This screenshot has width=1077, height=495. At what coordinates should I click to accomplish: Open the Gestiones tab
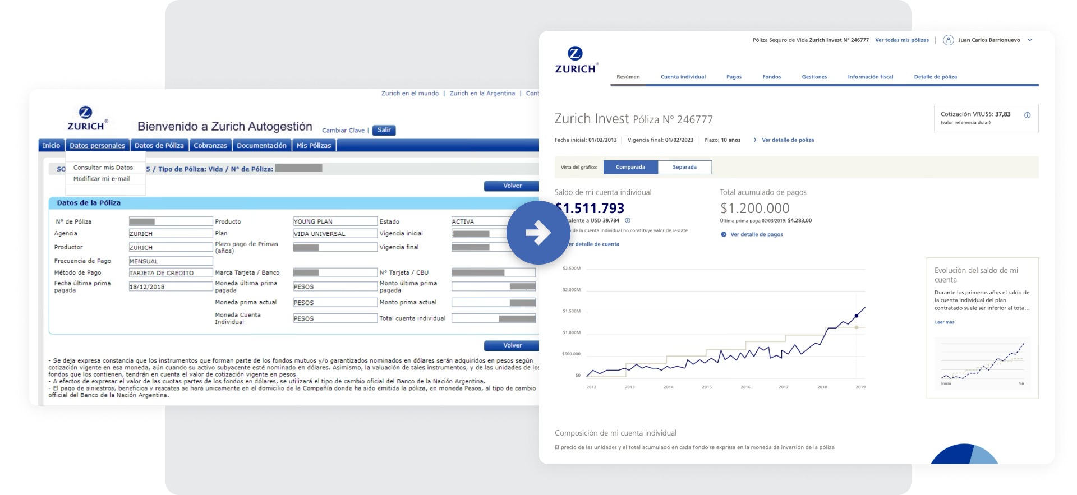coord(814,77)
